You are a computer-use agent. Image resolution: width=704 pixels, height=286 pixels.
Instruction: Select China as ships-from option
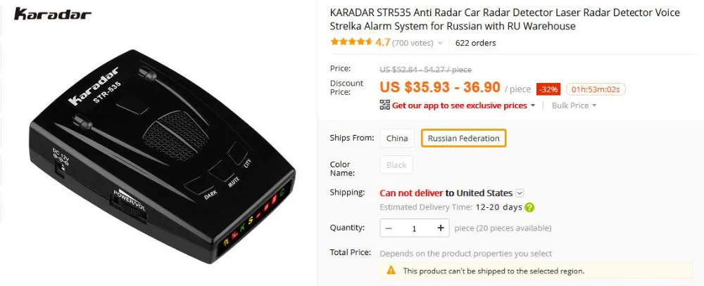[x=397, y=138]
